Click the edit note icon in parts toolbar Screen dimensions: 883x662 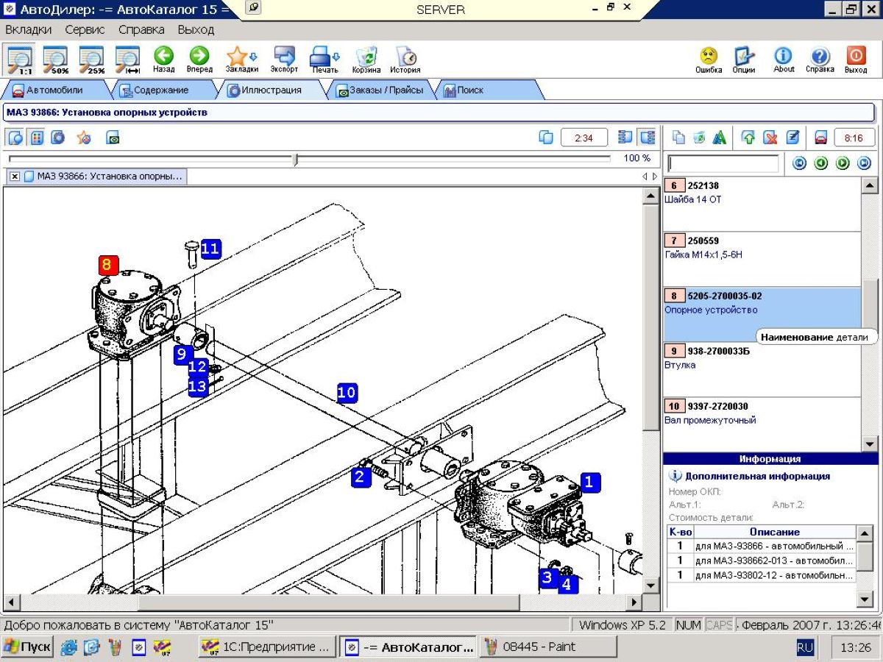coord(792,138)
